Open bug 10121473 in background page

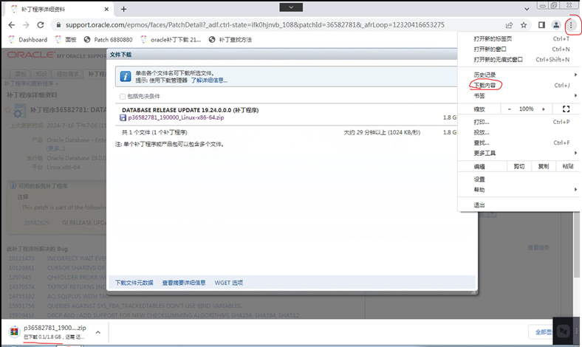(21, 258)
